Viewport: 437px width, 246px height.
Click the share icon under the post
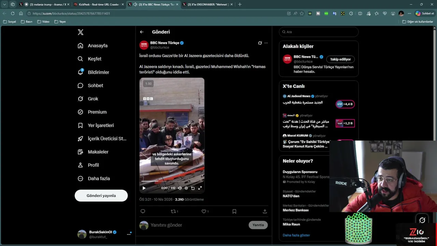coord(265,211)
